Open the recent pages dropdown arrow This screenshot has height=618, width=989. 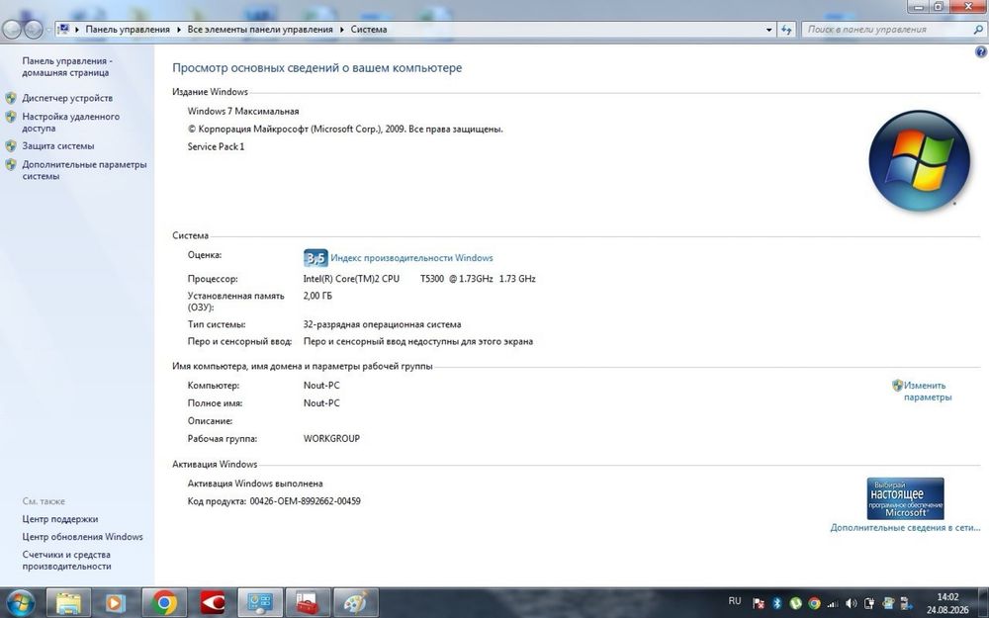(48, 30)
